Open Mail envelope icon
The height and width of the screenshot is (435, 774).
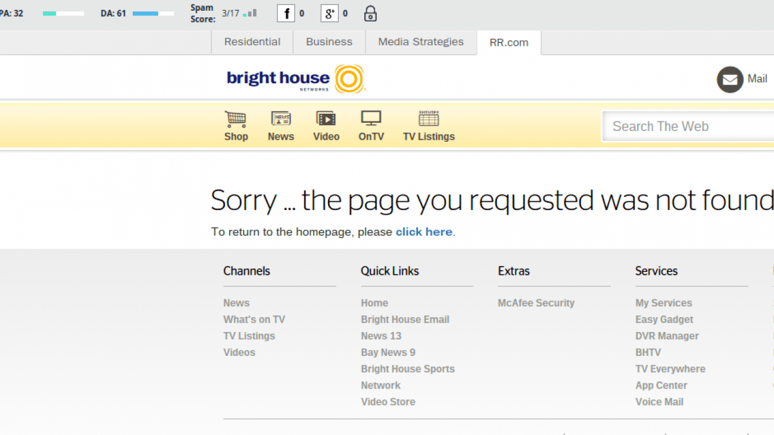(x=729, y=79)
